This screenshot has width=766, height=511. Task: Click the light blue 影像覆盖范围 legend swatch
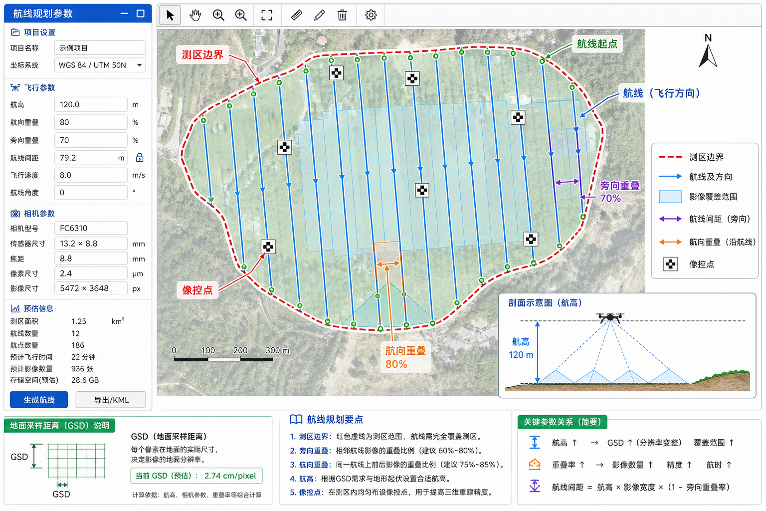tap(670, 197)
